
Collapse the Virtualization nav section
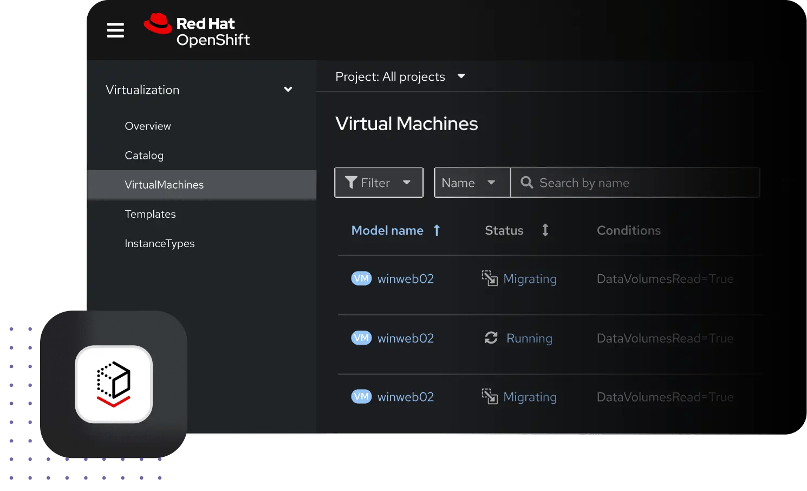[x=288, y=89]
